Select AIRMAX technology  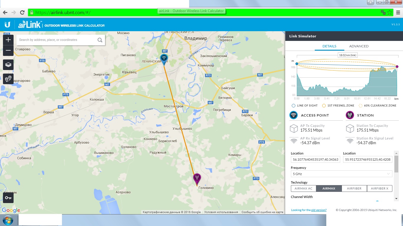pyautogui.click(x=329, y=188)
